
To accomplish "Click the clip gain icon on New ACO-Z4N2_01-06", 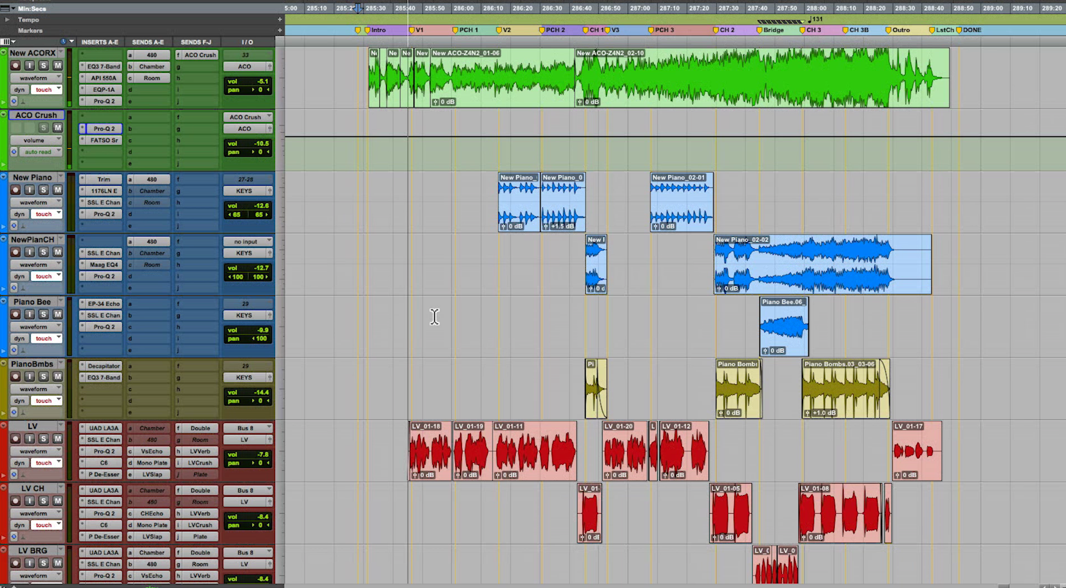I will (x=435, y=102).
